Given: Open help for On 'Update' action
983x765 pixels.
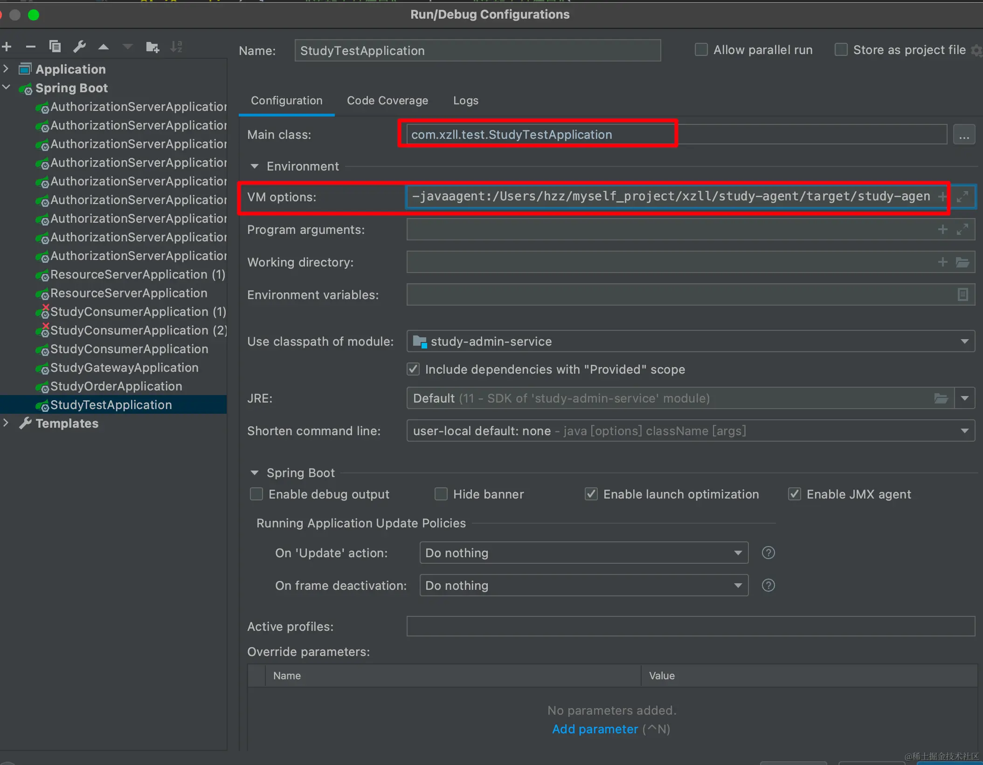Looking at the screenshot, I should coord(768,553).
